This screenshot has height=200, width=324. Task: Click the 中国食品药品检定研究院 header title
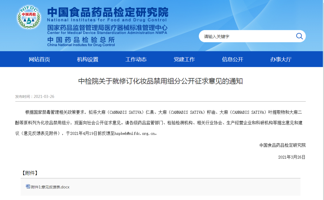click(x=108, y=12)
